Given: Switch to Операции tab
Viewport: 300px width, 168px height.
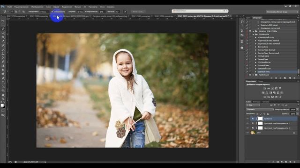Looking at the screenshot, I should 257,18.
